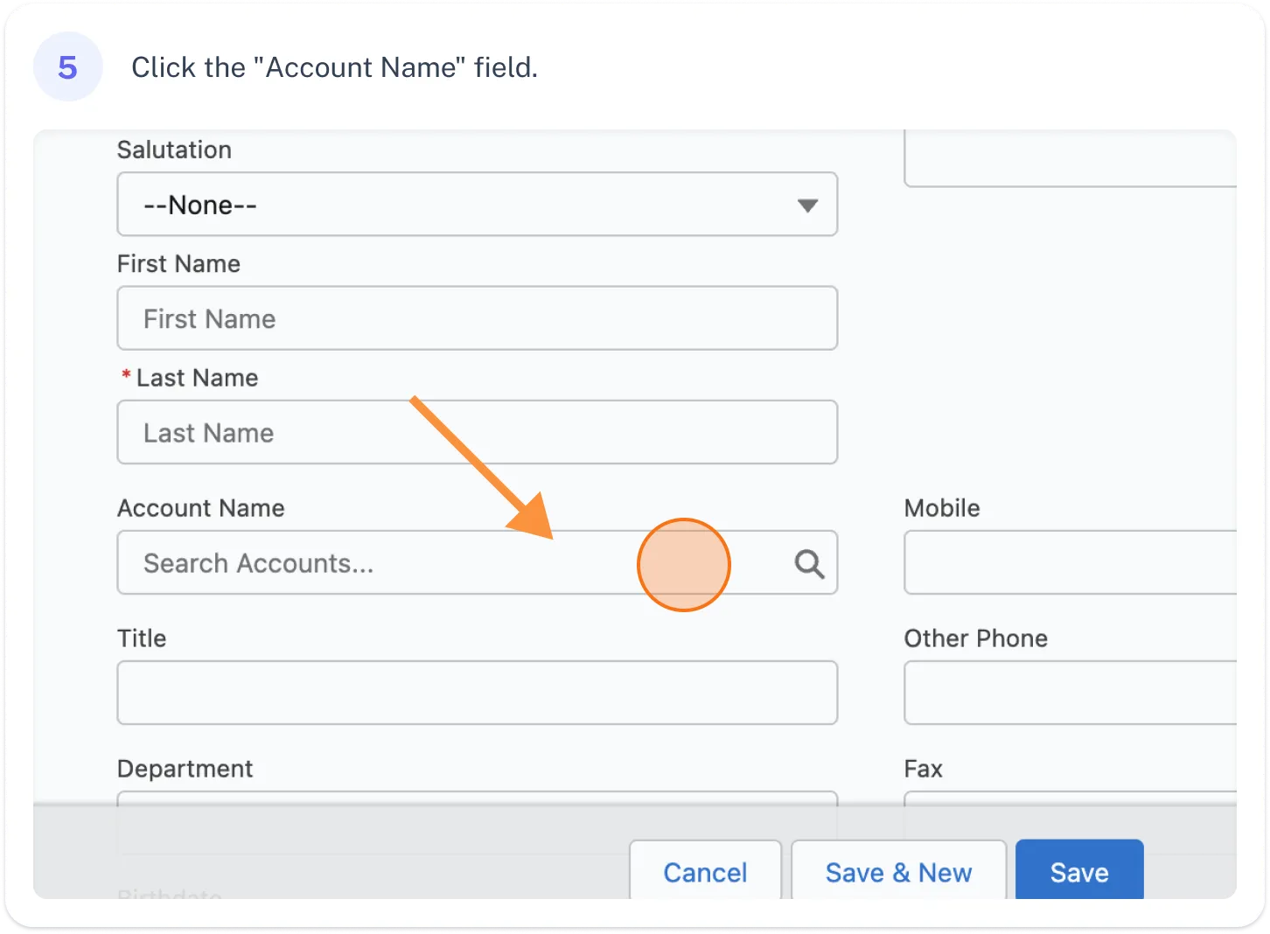Click the red asterisk beside Last Name
The width and height of the screenshot is (1270, 934).
(x=125, y=375)
